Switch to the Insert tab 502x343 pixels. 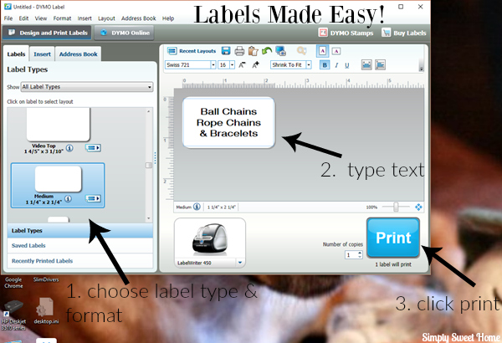coord(43,54)
